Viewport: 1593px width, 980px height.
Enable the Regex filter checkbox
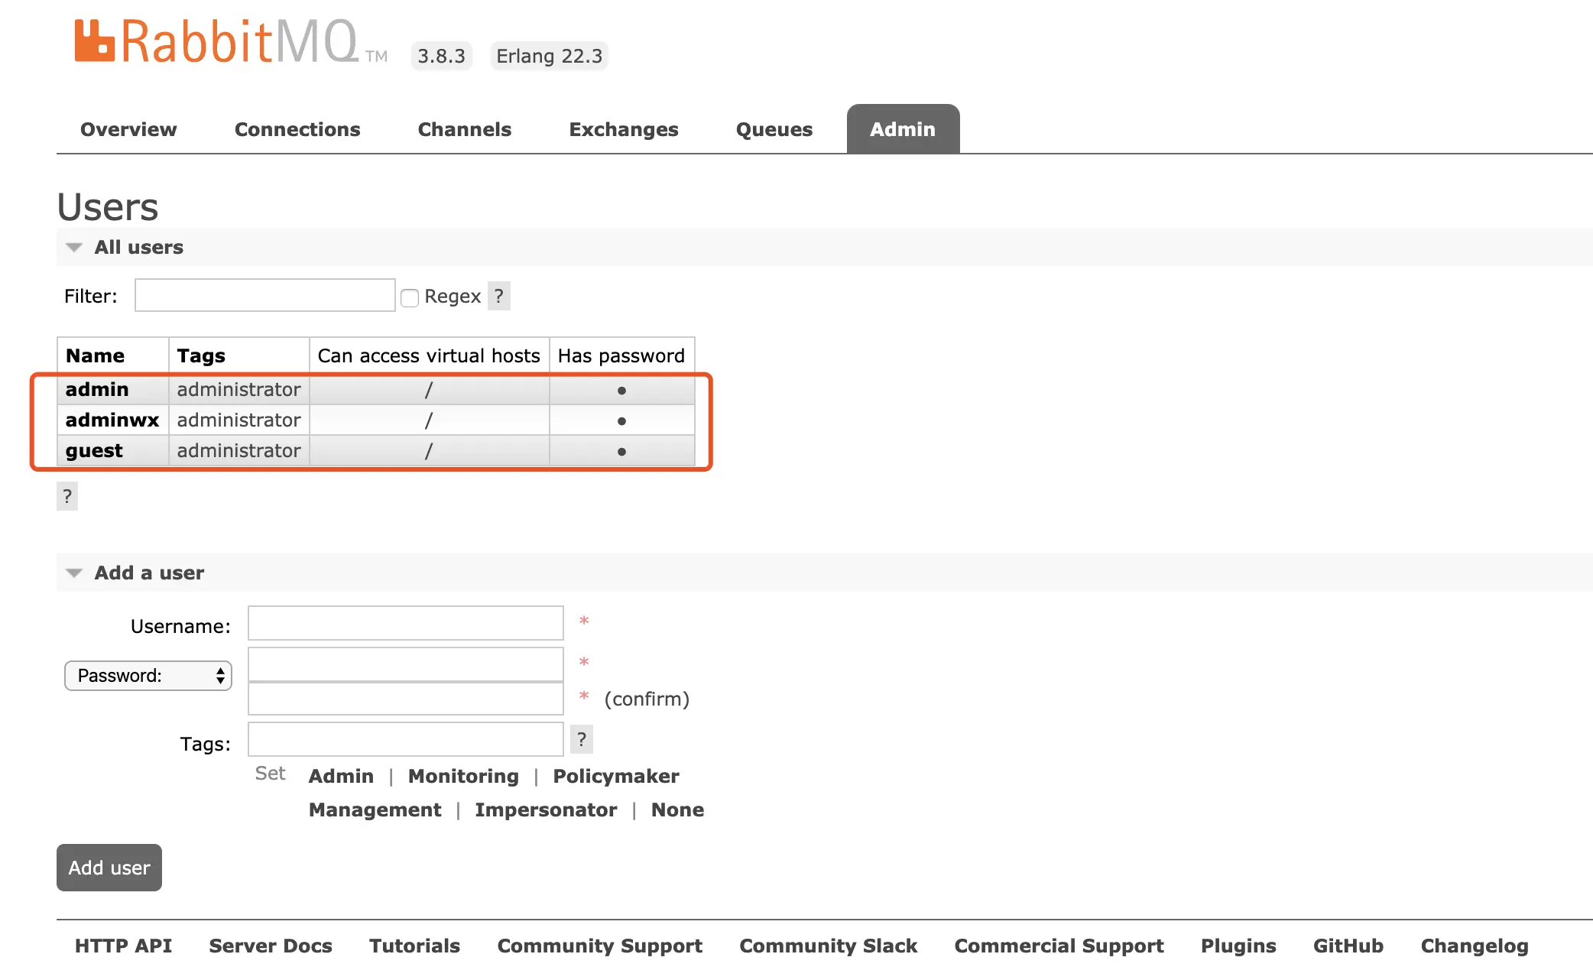pyautogui.click(x=410, y=297)
